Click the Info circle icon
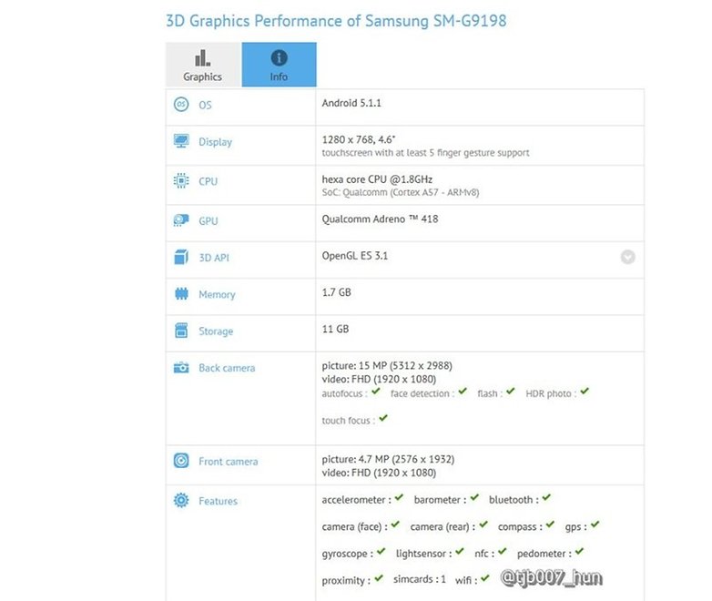The image size is (712, 601). point(279,57)
